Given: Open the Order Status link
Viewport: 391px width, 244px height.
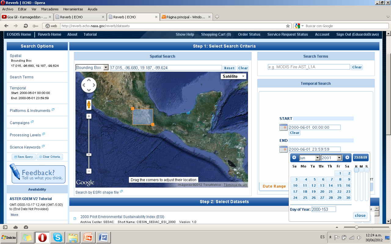Looking at the screenshot, I should pos(249,34).
